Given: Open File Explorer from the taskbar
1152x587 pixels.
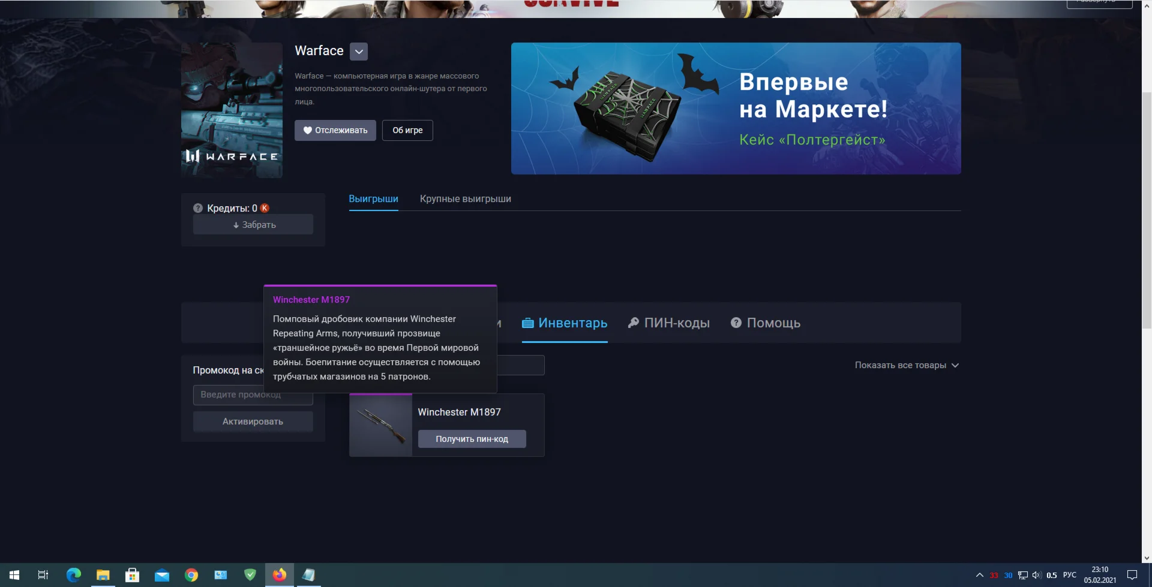Looking at the screenshot, I should tap(103, 575).
